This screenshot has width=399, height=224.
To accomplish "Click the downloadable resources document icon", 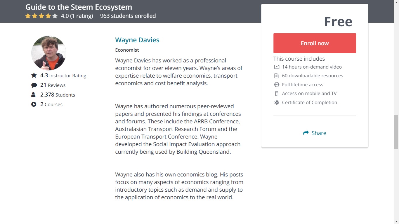I will [277, 76].
